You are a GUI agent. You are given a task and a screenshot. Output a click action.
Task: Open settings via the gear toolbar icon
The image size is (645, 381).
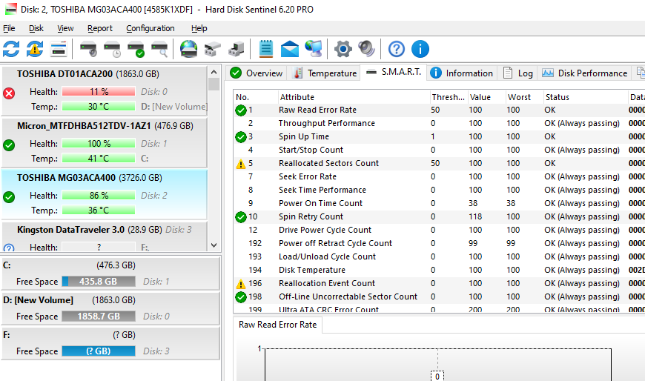coord(343,50)
